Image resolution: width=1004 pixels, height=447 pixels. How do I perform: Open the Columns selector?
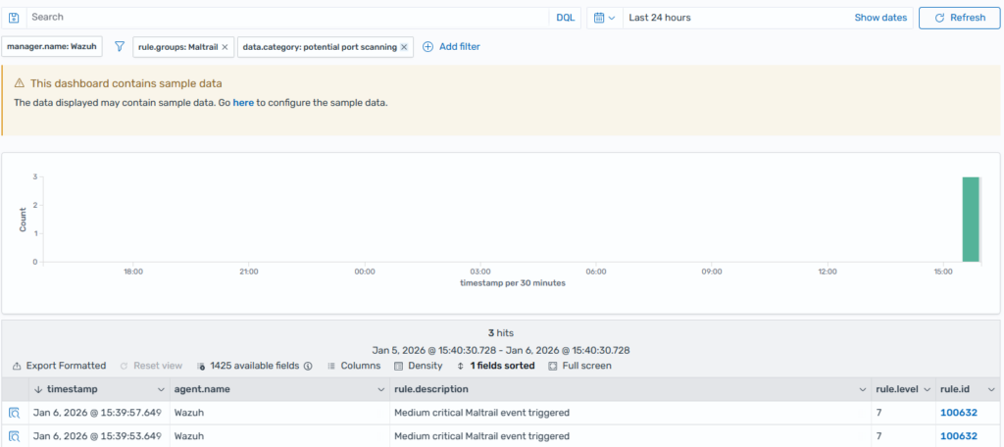coord(354,366)
